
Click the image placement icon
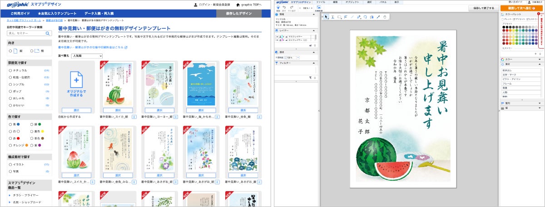click(319, 7)
